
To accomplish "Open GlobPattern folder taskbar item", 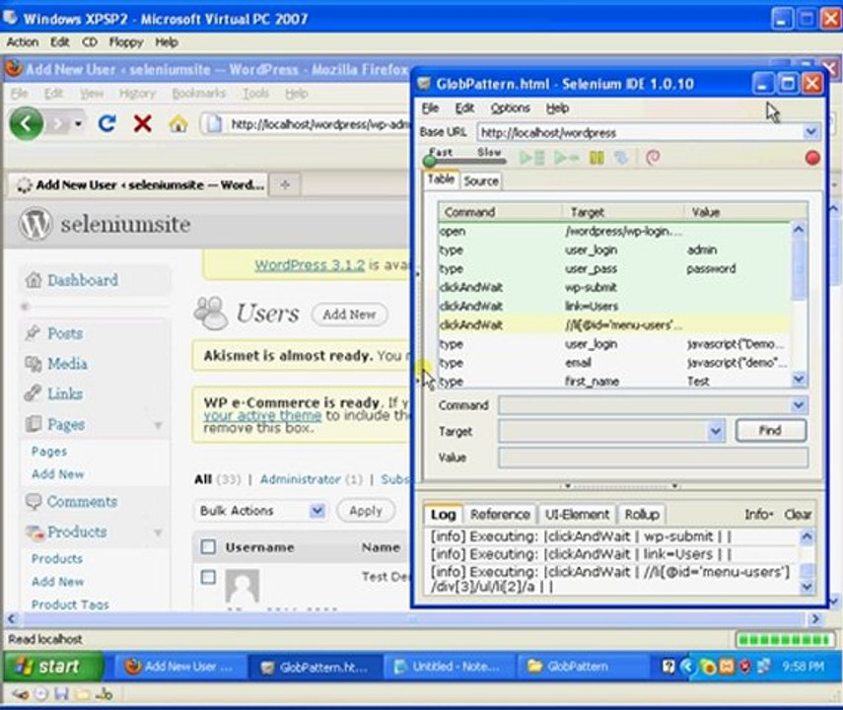I will coord(583,667).
